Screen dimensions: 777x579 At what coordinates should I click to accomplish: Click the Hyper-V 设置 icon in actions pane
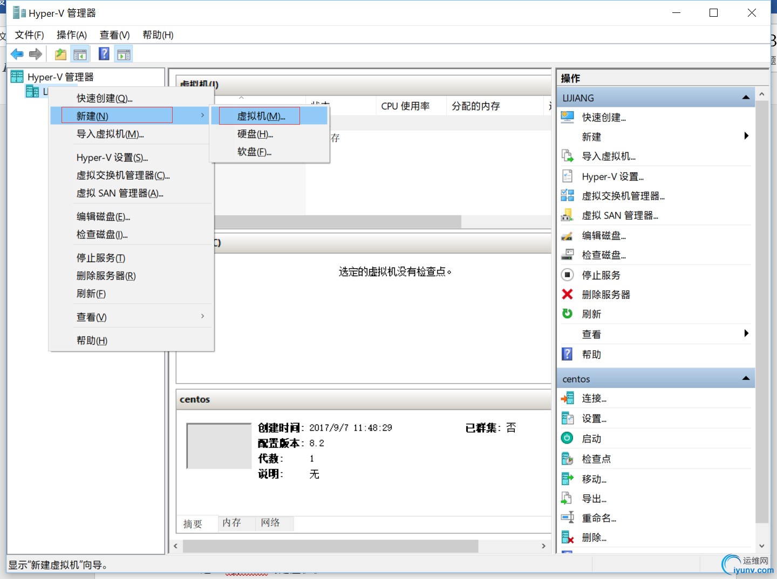(x=568, y=176)
